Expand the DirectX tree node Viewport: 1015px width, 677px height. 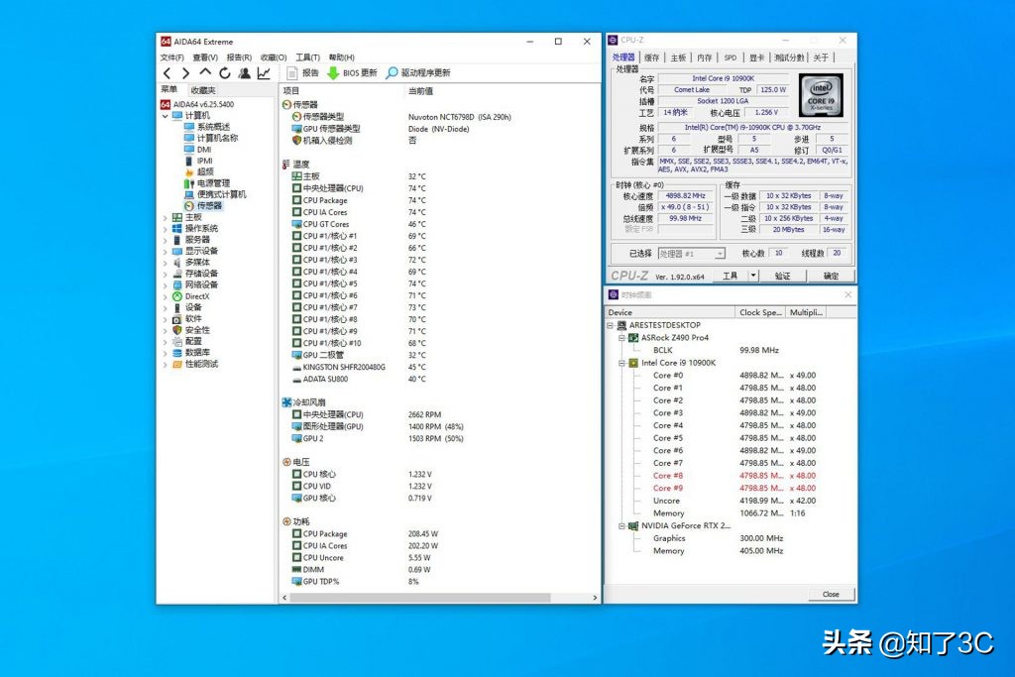point(166,296)
